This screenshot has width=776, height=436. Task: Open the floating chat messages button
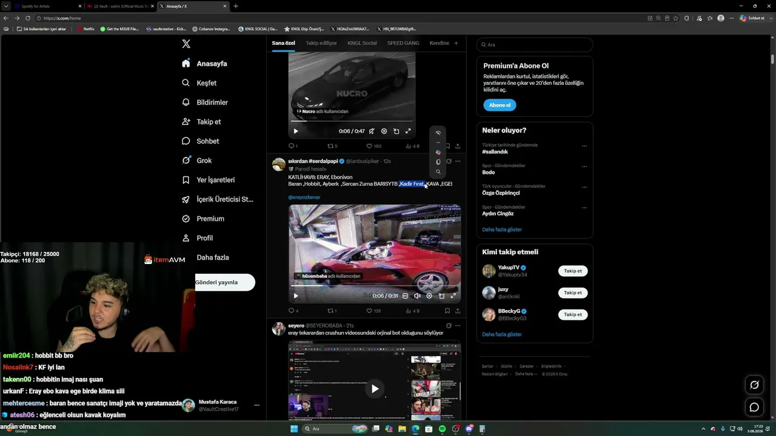[x=754, y=408]
